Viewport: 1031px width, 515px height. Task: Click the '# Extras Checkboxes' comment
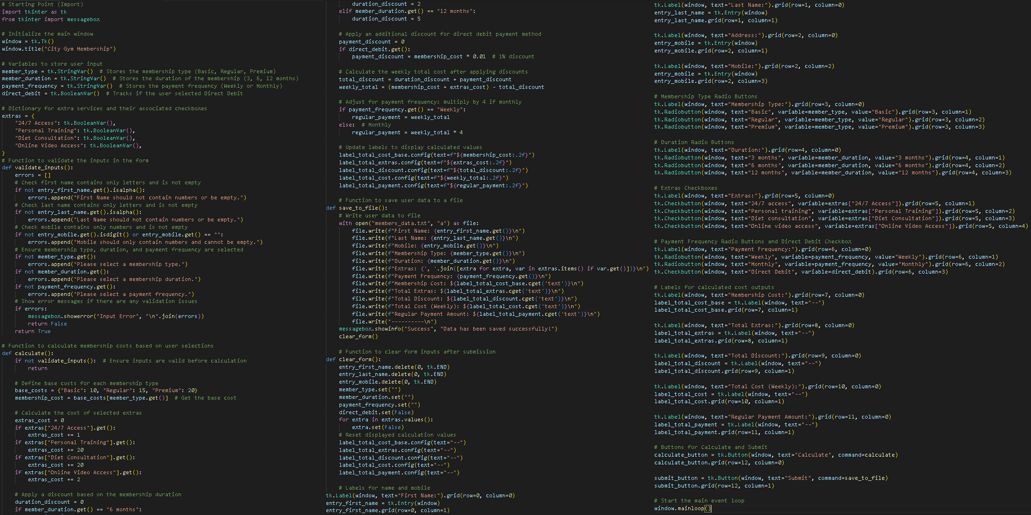click(x=685, y=188)
